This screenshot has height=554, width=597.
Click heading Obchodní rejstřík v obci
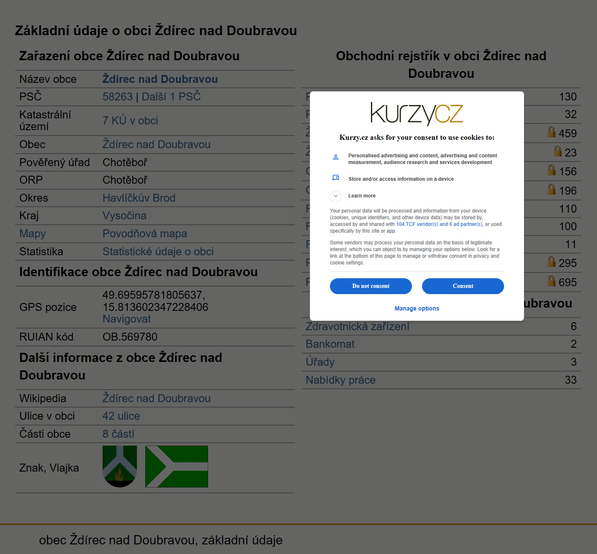point(441,64)
